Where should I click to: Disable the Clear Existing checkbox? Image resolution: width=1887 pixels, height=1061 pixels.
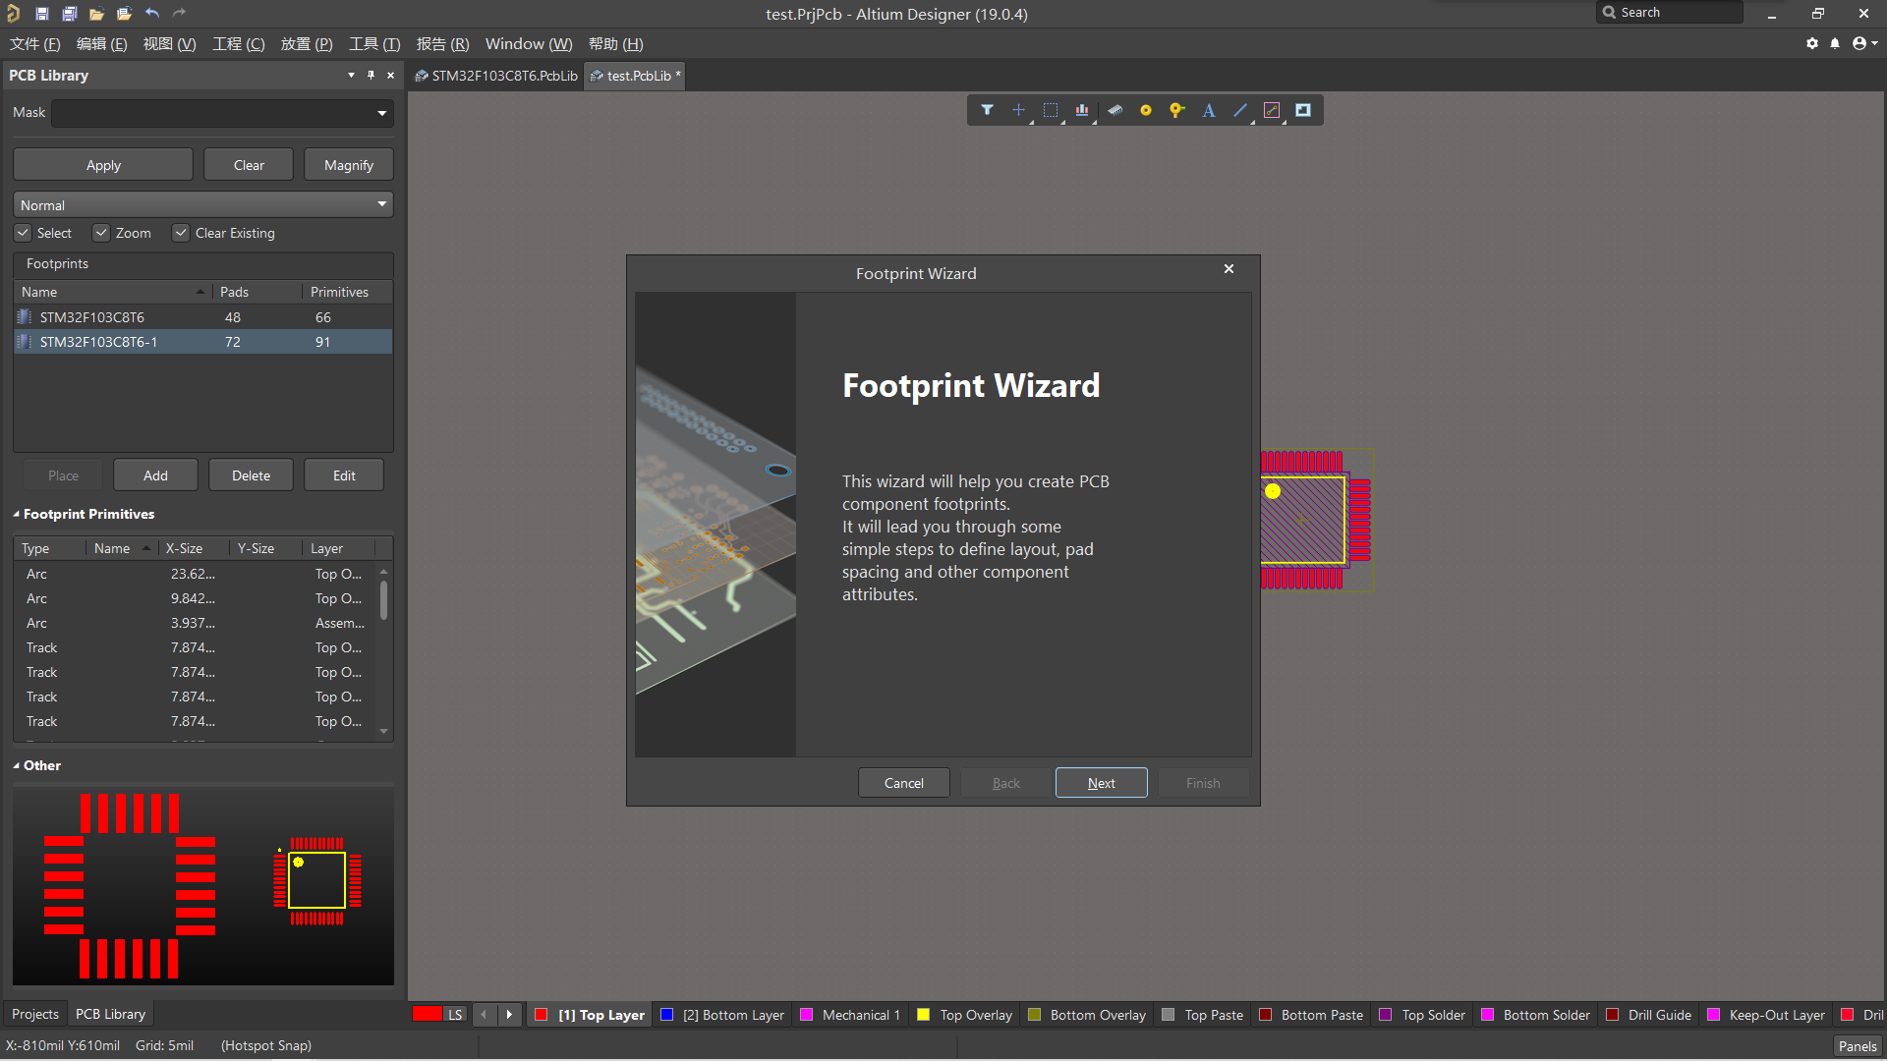click(181, 233)
